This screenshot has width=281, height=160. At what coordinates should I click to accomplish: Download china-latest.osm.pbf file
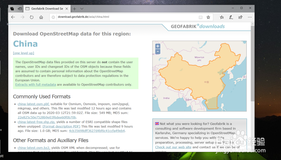coord(33,104)
